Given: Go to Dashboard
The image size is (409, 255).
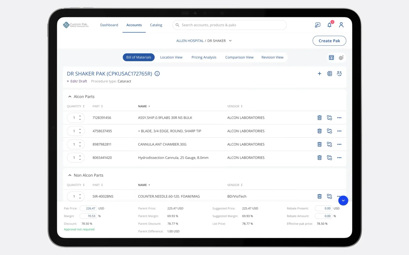Looking at the screenshot, I should 109,25.
